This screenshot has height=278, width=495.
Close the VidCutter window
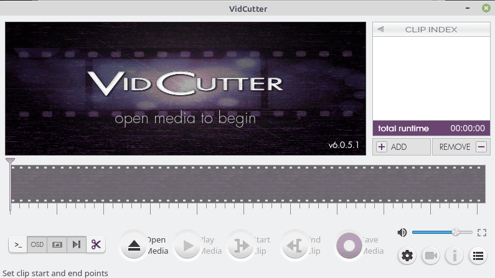[486, 8]
